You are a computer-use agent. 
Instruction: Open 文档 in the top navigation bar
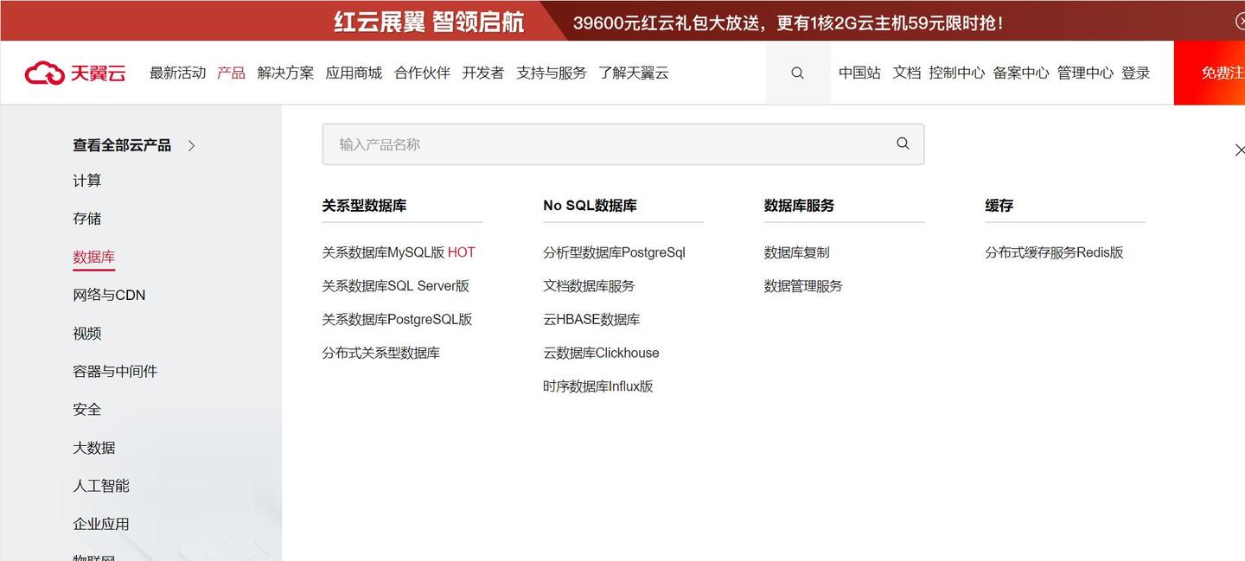click(x=906, y=73)
